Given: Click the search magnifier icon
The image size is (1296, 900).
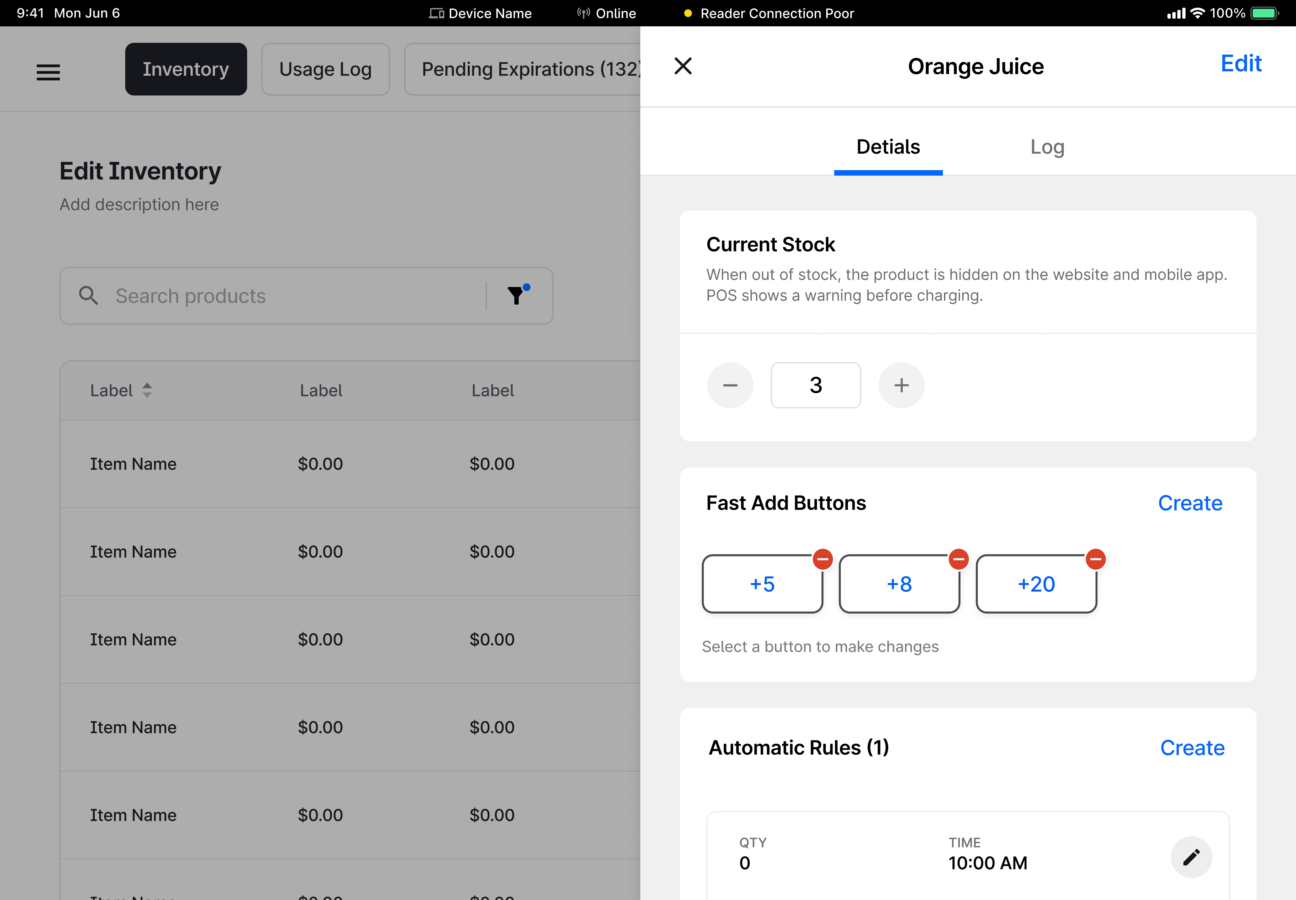Looking at the screenshot, I should tap(89, 295).
